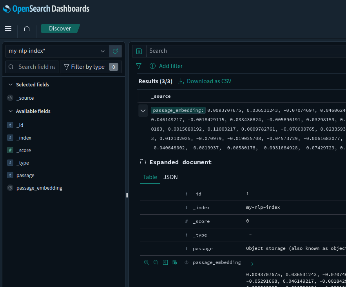Filter for passage_embedding field present
This screenshot has width=346, height=287.
(174, 262)
